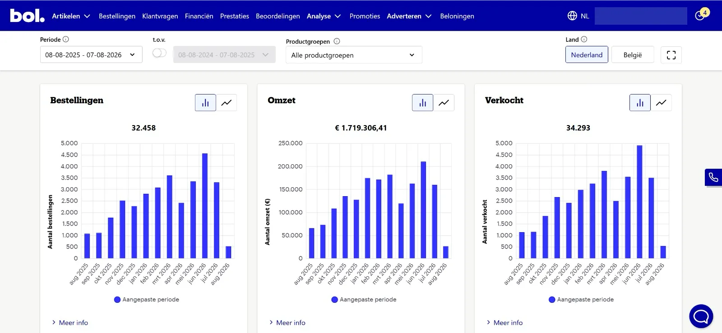
Task: Click the bol. logo
Action: [x=27, y=16]
